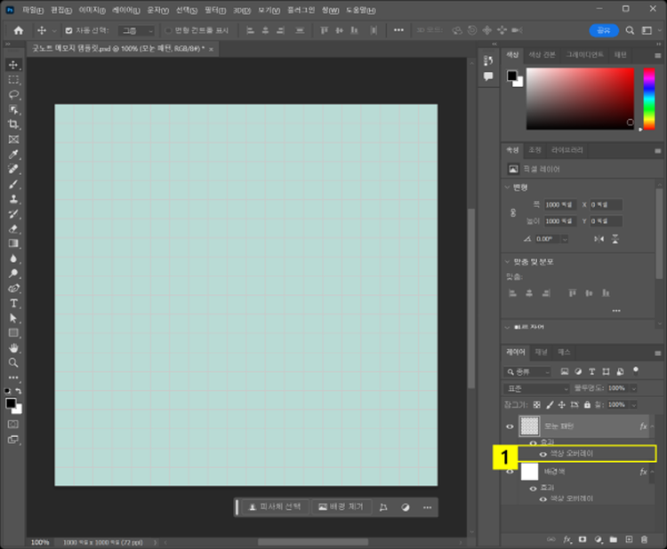The image size is (667, 549).
Task: Select the Hand tool
Action: [x=13, y=347]
